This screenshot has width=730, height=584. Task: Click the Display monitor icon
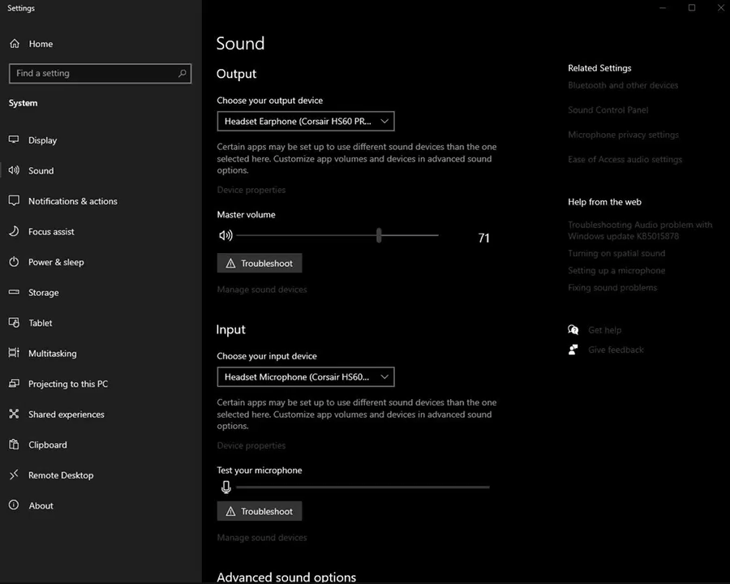tap(14, 140)
